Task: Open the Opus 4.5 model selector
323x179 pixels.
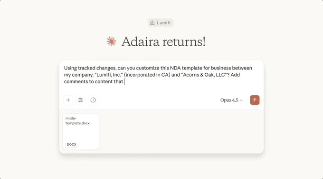Action: (231, 100)
